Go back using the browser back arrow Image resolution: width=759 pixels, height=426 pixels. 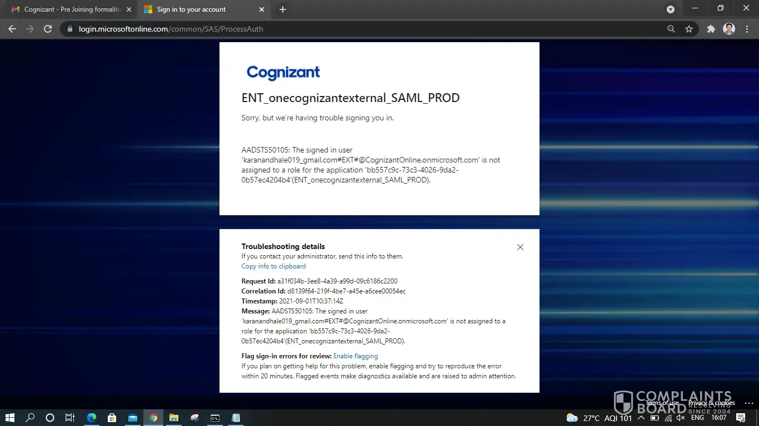point(12,29)
